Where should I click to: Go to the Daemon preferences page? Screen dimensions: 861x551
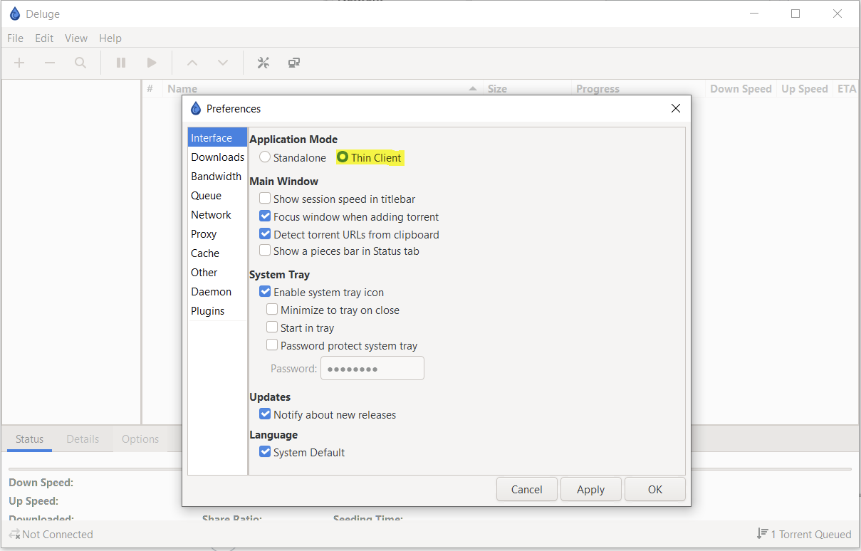pos(217,292)
